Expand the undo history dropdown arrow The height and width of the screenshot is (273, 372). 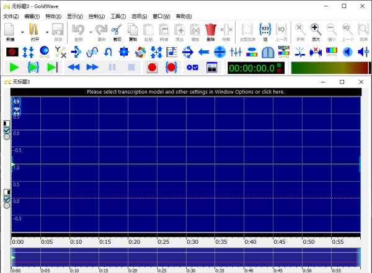click(91, 32)
